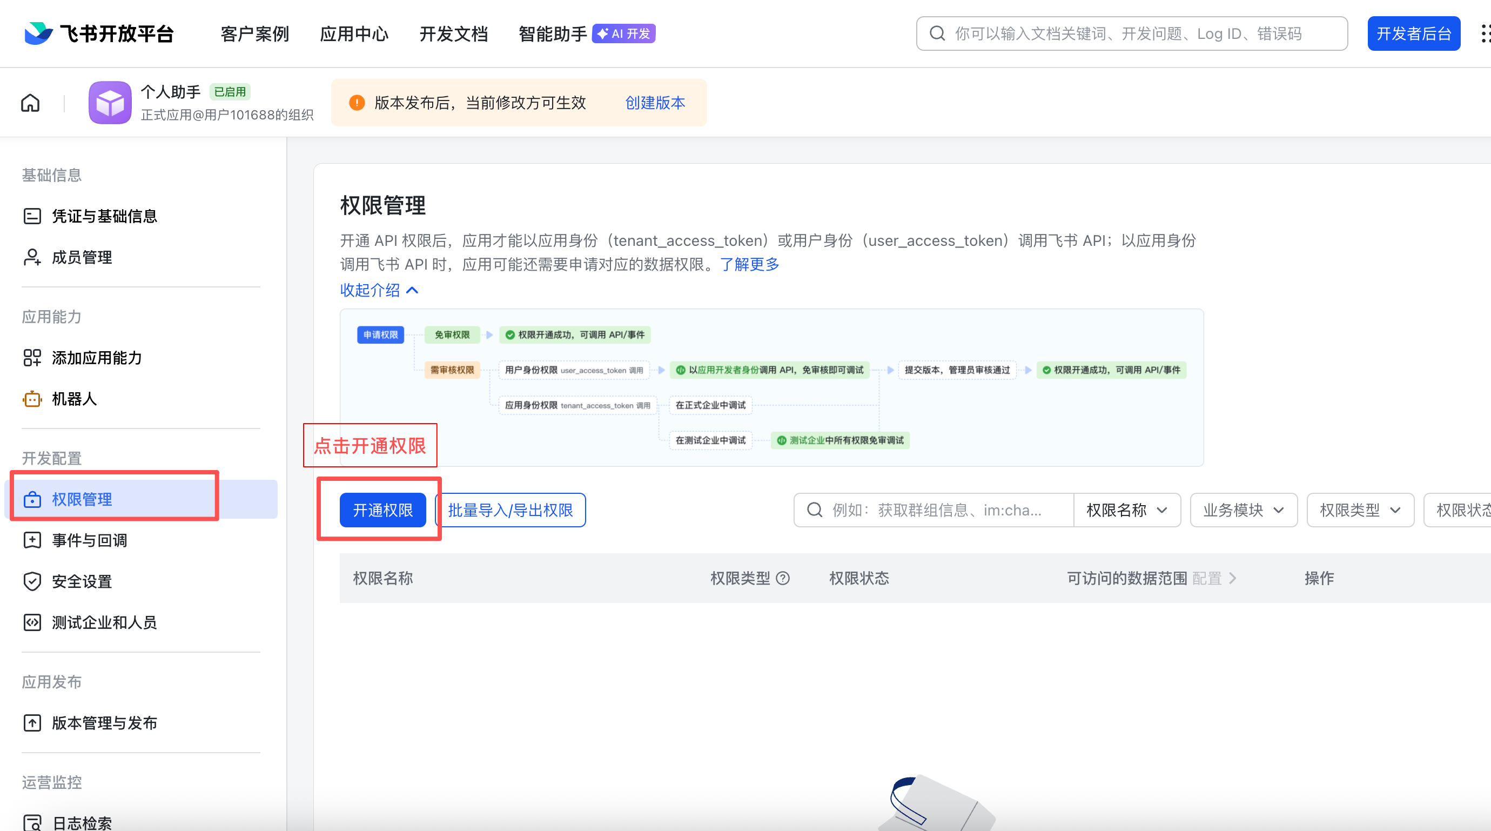Open 机器人 settings via the robot icon
This screenshot has height=831, width=1491.
pyautogui.click(x=32, y=399)
